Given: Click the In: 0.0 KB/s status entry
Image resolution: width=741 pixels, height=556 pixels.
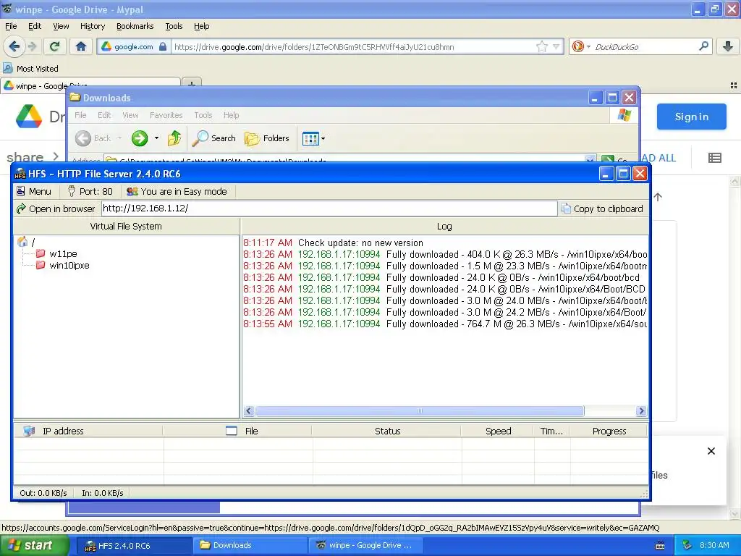Looking at the screenshot, I should pyautogui.click(x=103, y=492).
